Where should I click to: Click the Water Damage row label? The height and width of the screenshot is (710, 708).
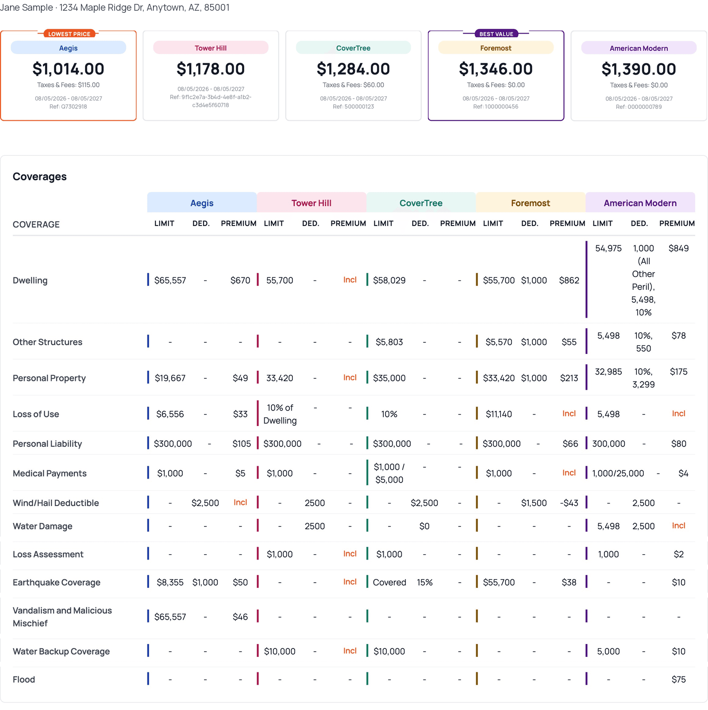coord(42,526)
